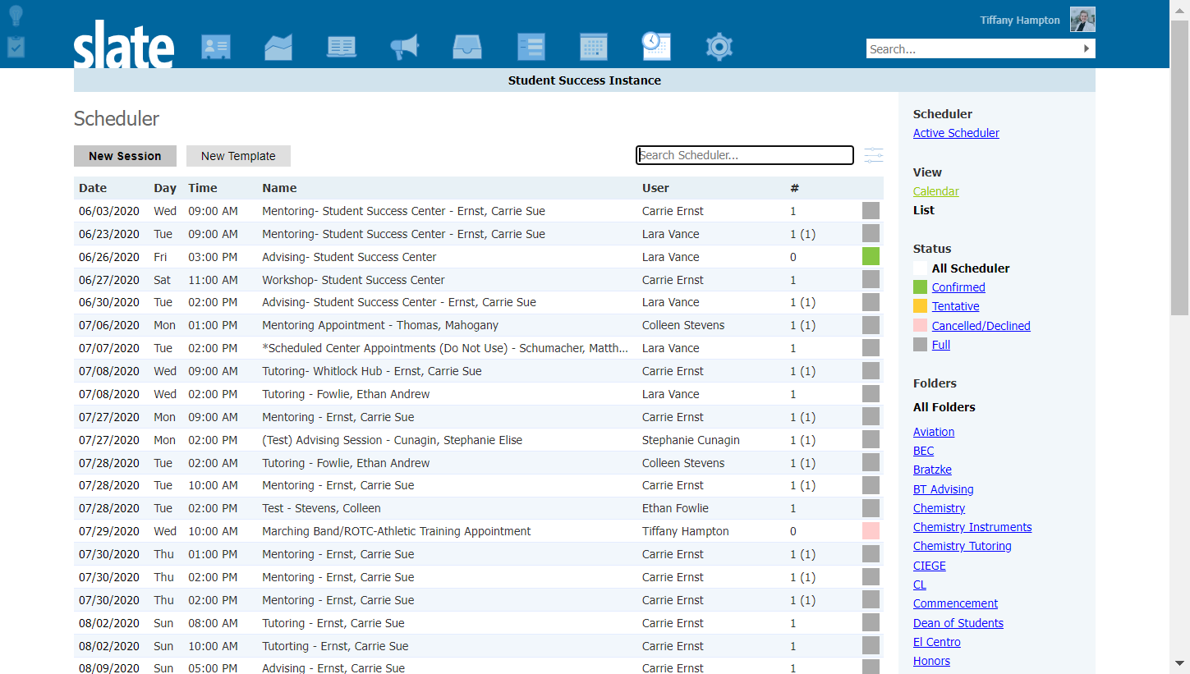Click New Session button
1190x674 pixels.
coord(125,156)
